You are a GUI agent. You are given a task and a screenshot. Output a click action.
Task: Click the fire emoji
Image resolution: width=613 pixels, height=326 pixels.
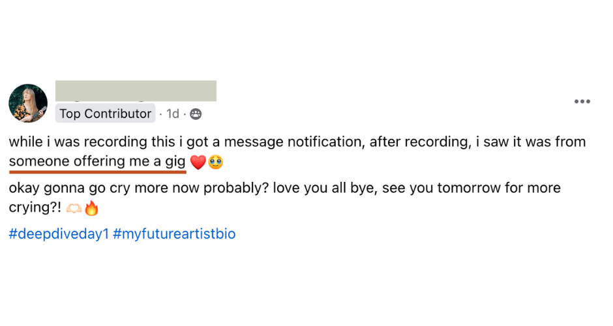(91, 209)
